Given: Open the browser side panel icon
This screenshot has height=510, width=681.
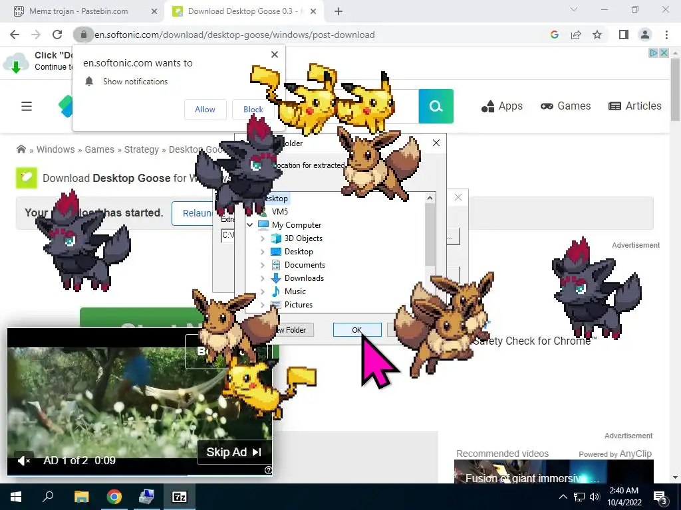Looking at the screenshot, I should click(624, 35).
